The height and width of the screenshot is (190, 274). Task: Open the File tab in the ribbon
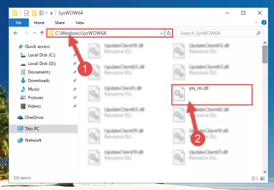19,23
